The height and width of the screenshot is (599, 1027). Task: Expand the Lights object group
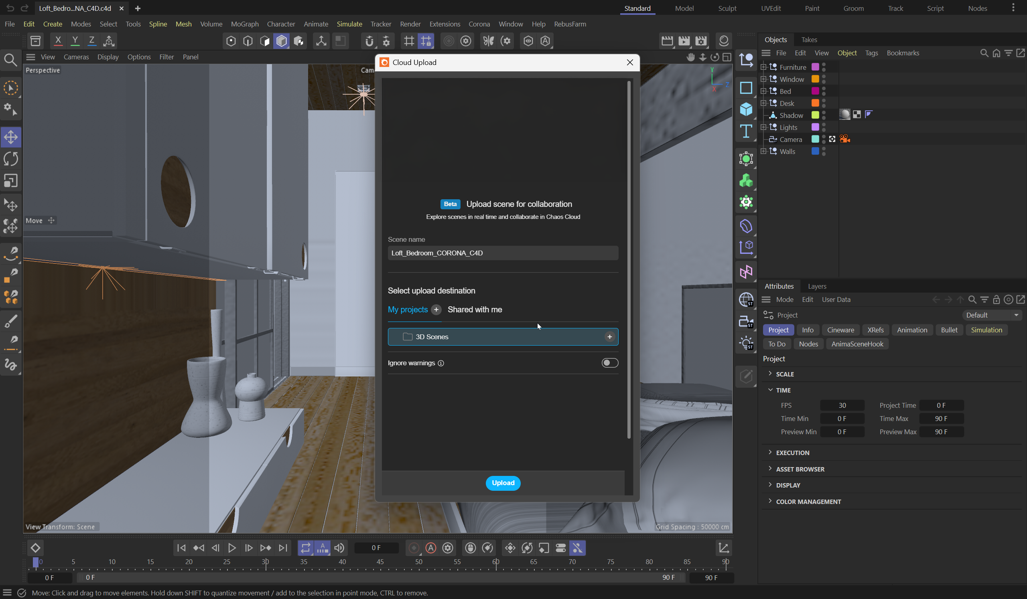click(763, 127)
